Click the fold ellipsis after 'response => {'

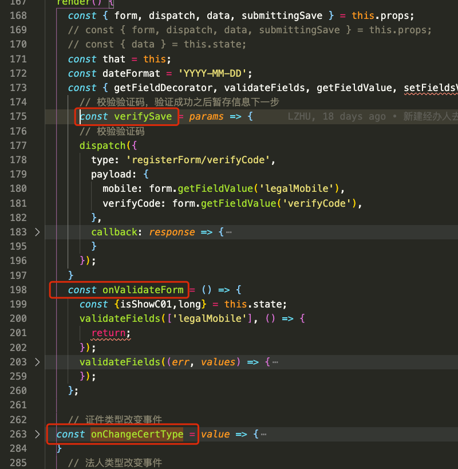coord(229,232)
